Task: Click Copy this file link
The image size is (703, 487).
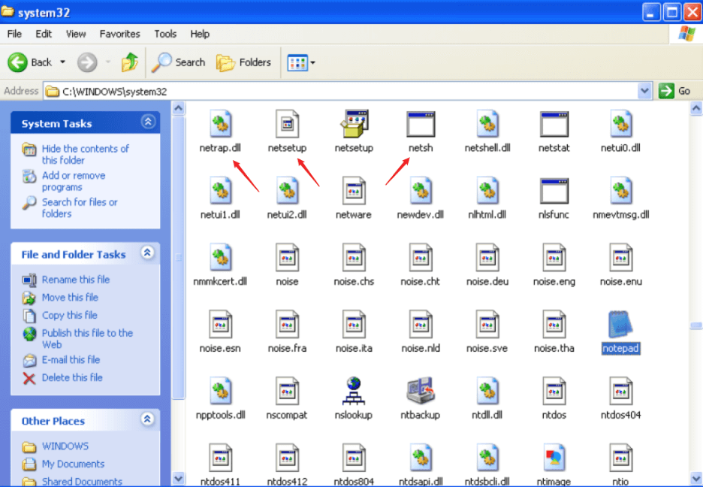Action: pyautogui.click(x=70, y=315)
